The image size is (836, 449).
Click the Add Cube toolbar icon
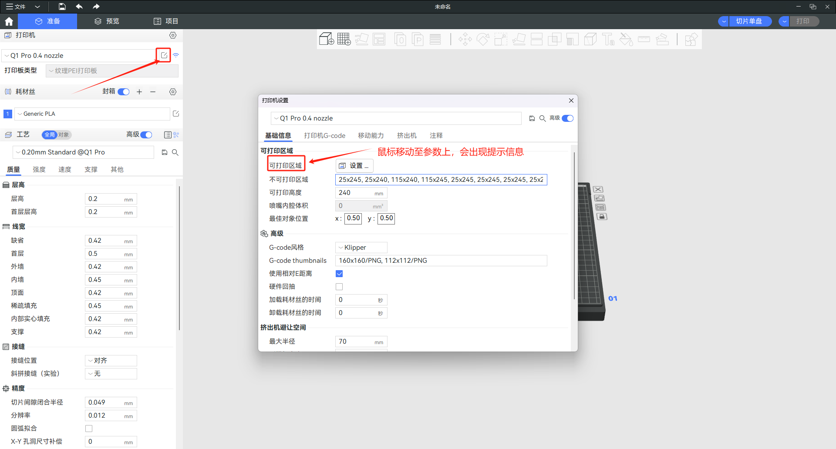326,39
